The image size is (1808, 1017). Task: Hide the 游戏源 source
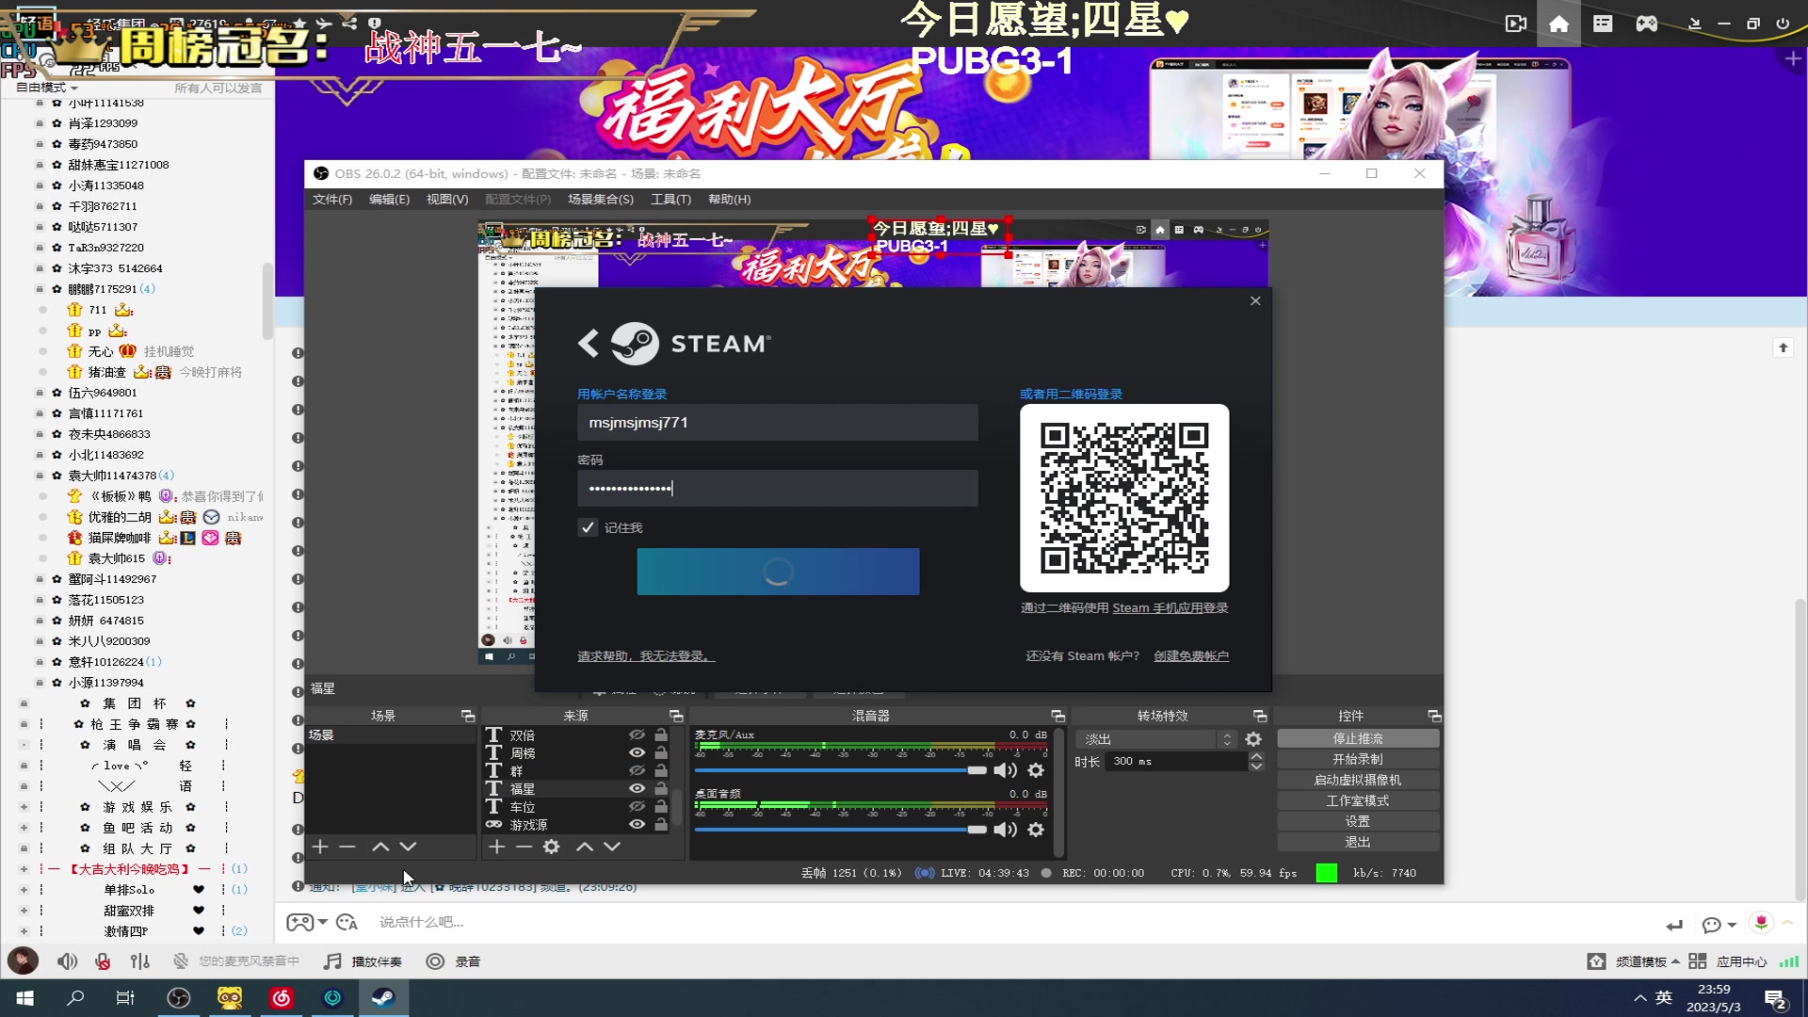tap(638, 825)
